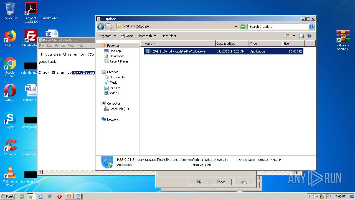Screen dimensions: 355x200
Task: Click New folder button
Action: [169, 36]
